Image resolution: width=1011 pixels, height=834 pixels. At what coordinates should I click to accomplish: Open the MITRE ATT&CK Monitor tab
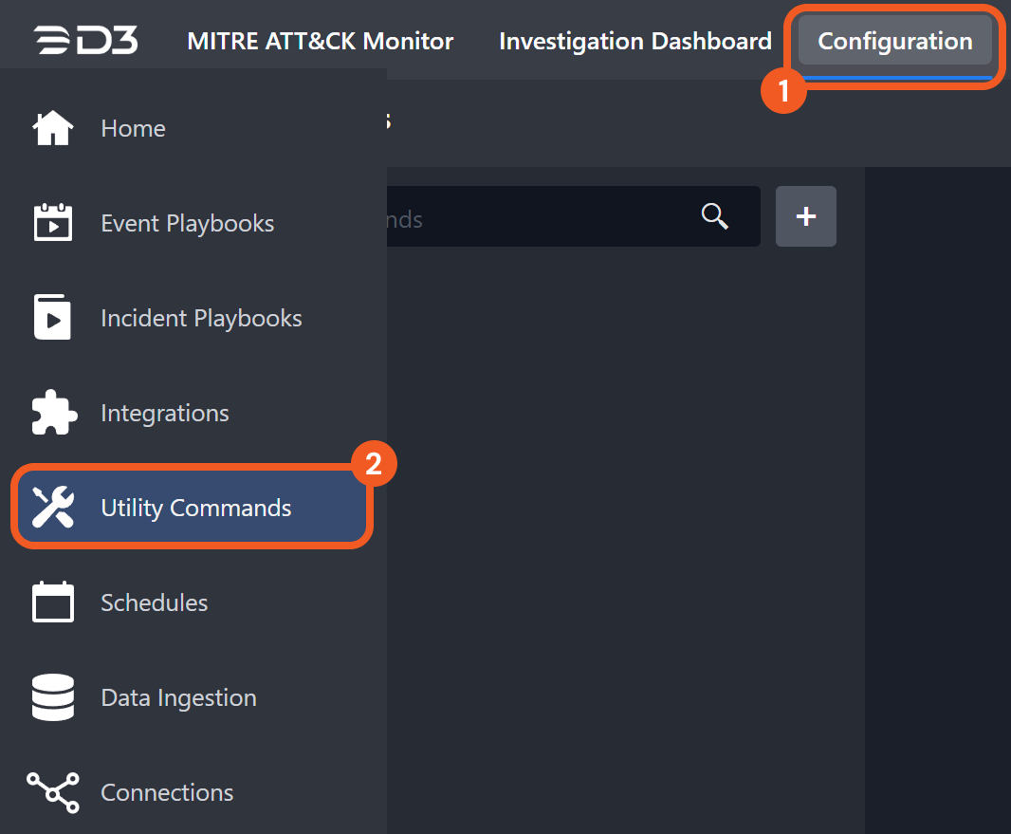click(321, 42)
